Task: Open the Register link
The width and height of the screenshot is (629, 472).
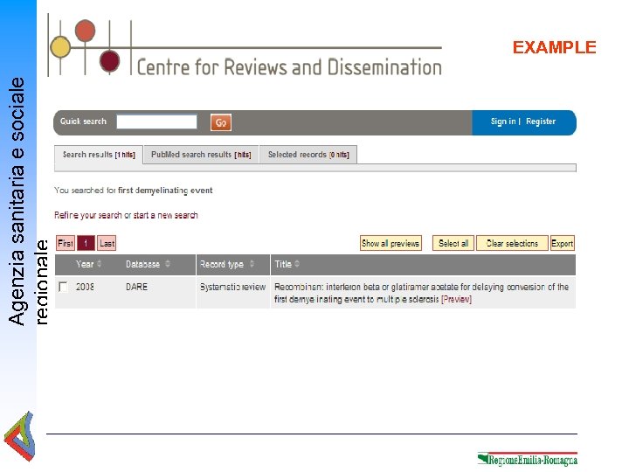Action: 541,121
